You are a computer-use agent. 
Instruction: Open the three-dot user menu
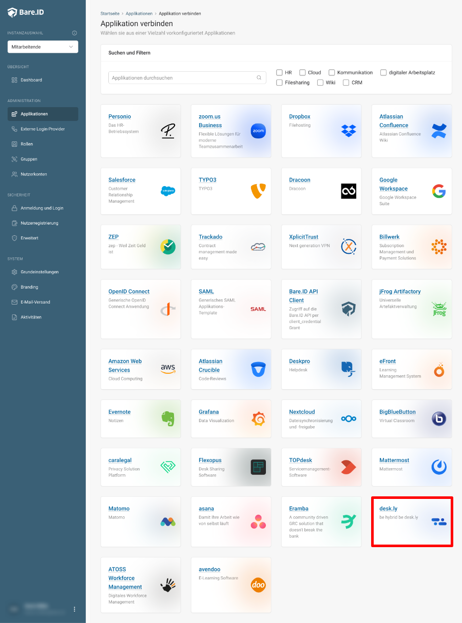[74, 609]
